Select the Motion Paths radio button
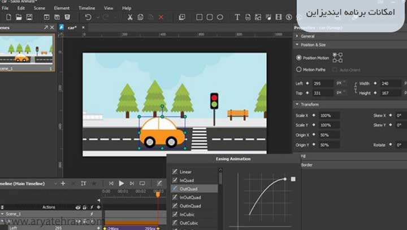Image resolution: width=407 pixels, height=230 pixels. click(x=299, y=70)
